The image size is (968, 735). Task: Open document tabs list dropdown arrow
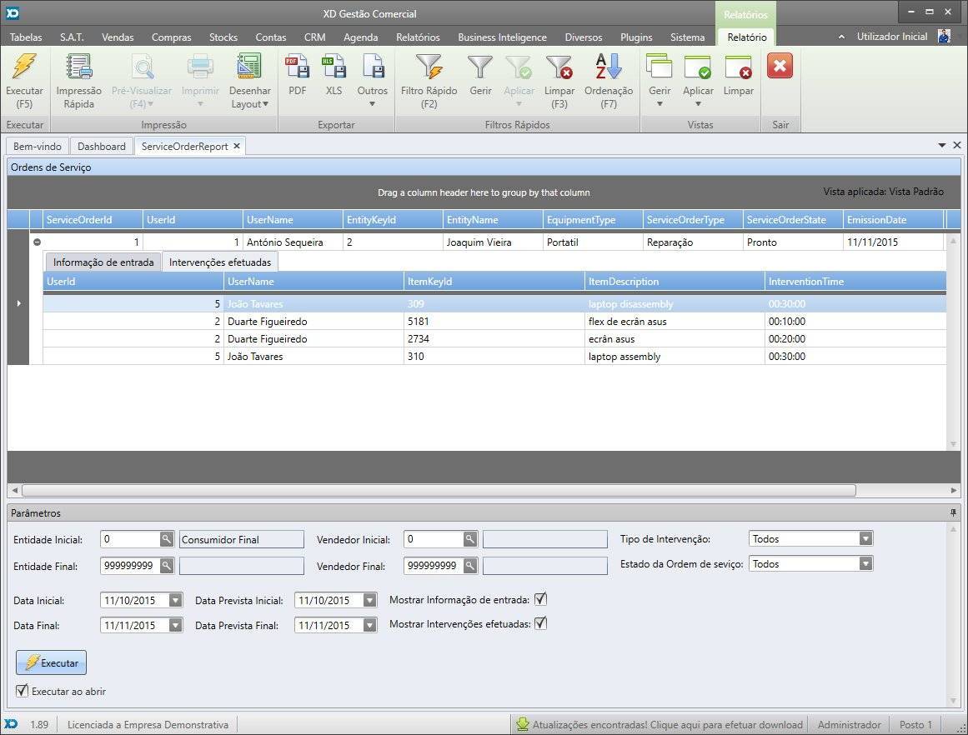(x=942, y=146)
